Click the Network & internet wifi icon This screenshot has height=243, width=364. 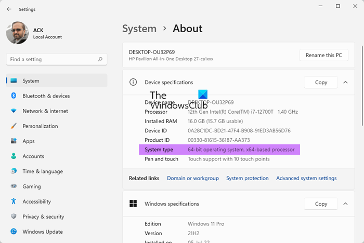click(14, 111)
